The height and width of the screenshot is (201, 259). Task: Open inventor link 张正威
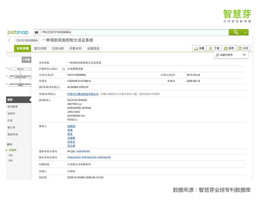pos(71,146)
